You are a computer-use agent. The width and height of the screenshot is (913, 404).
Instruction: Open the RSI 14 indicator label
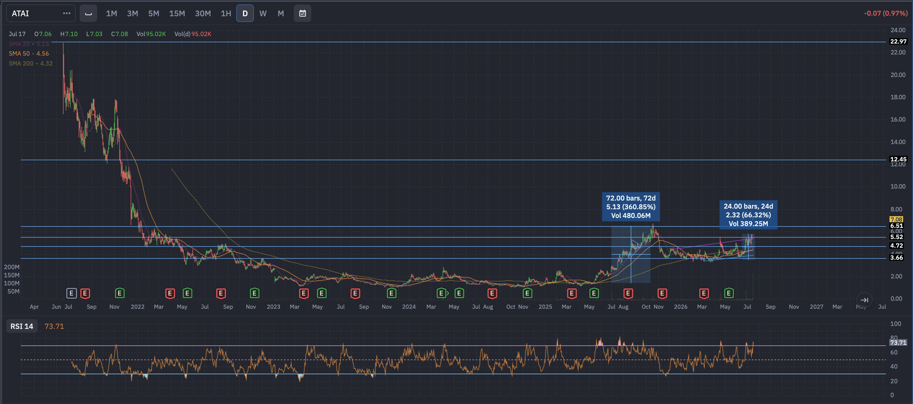click(22, 326)
